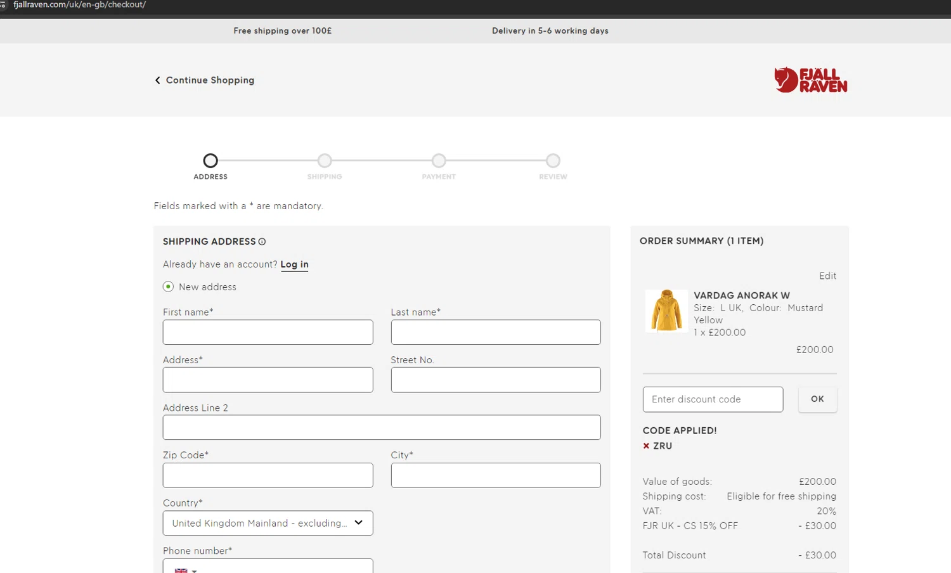
Task: Click the browser site info icon
Action: 3,5
